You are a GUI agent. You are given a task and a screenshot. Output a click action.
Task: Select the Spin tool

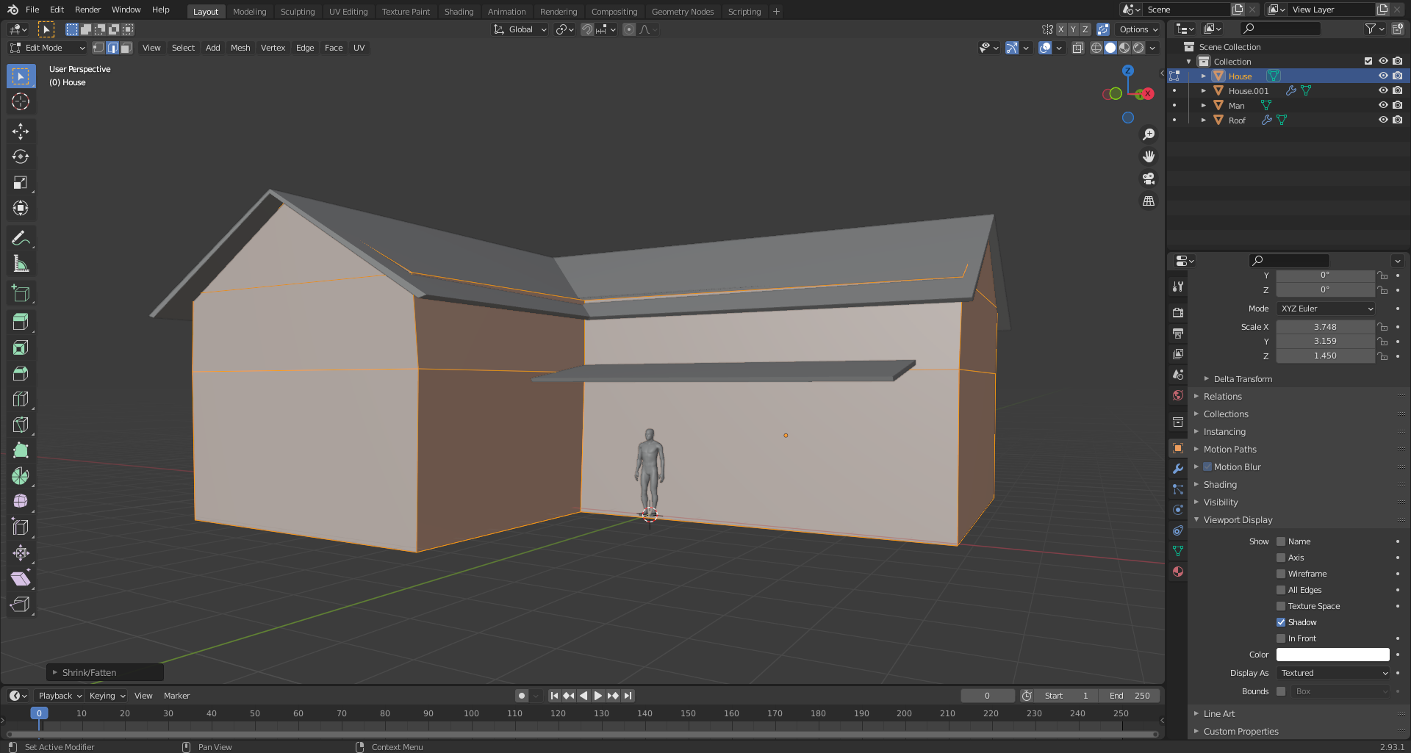[x=21, y=476]
